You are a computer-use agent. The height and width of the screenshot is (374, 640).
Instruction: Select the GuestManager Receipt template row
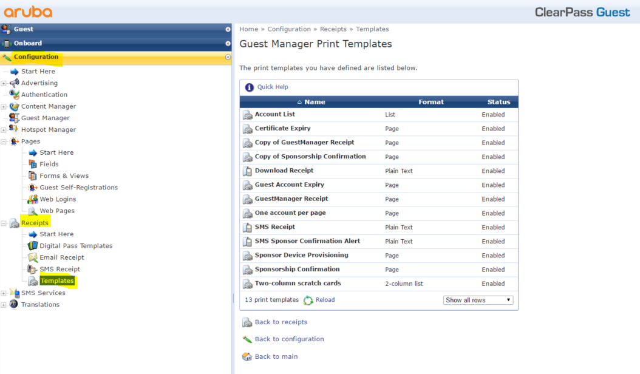[379, 199]
